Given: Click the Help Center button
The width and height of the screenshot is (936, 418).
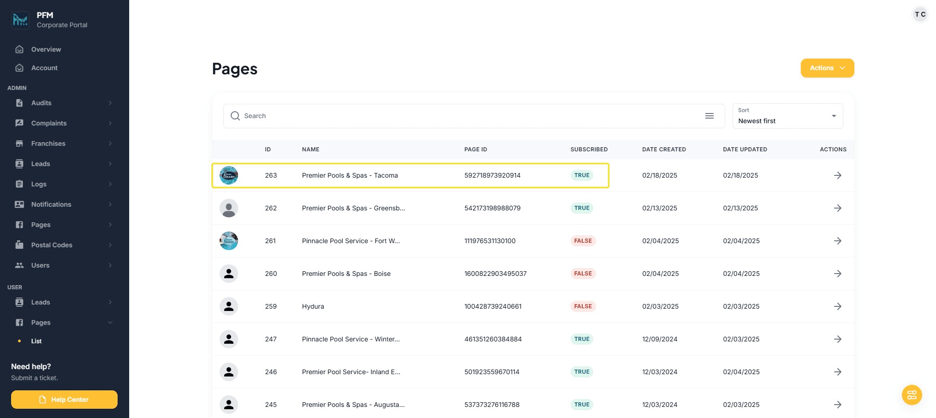Looking at the screenshot, I should coord(64,400).
